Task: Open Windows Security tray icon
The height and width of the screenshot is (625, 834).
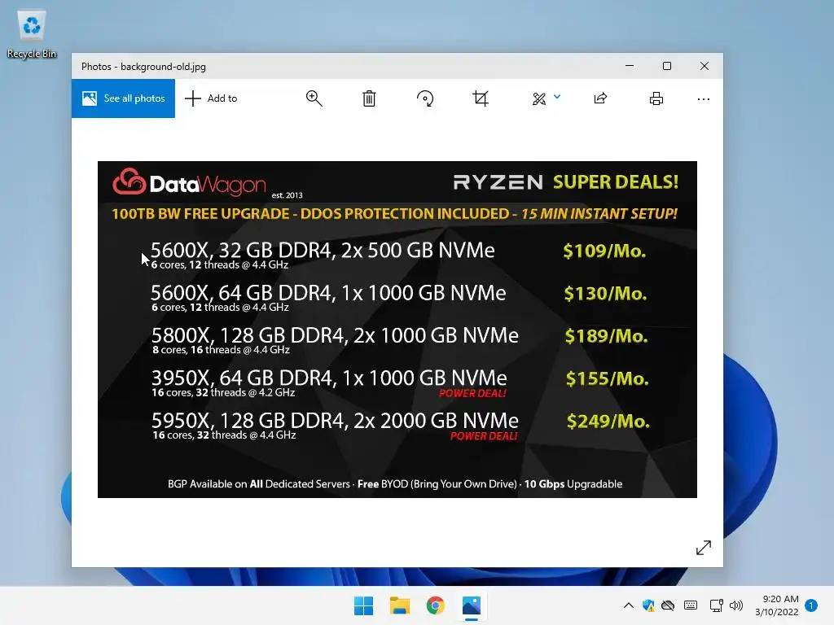Action: click(648, 605)
